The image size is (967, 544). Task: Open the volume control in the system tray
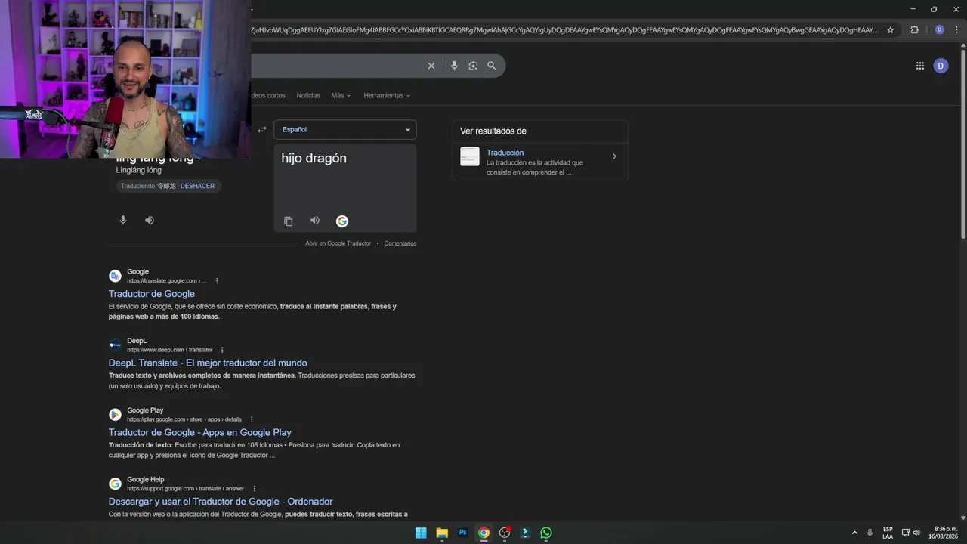pos(916,533)
